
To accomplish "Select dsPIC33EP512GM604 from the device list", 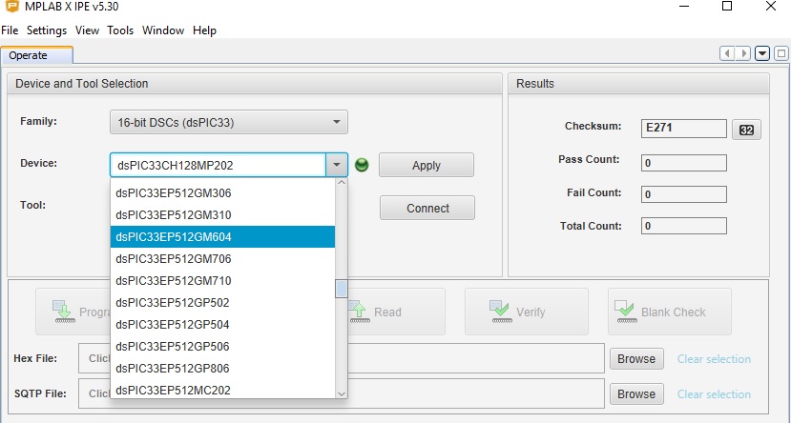I will click(x=222, y=236).
